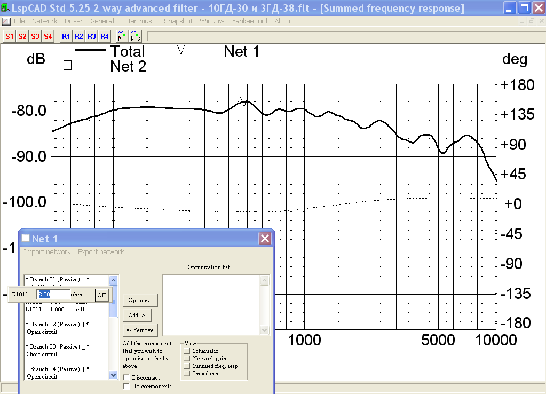The width and height of the screenshot is (546, 394).
Task: Click the S2 snapshot button
Action: click(x=22, y=36)
